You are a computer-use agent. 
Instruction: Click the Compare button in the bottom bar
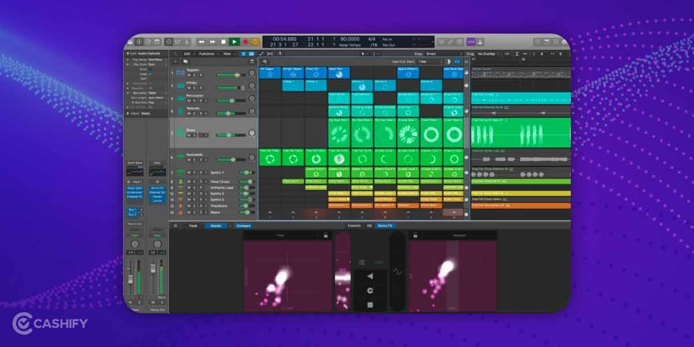click(242, 226)
